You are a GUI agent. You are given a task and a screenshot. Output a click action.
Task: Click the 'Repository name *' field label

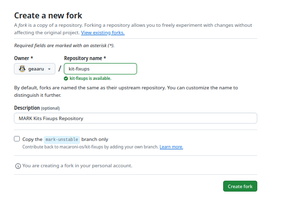(x=85, y=58)
